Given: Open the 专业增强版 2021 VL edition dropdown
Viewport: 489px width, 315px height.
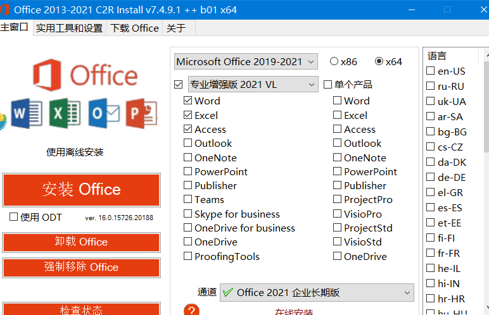Looking at the screenshot, I should pyautogui.click(x=253, y=84).
